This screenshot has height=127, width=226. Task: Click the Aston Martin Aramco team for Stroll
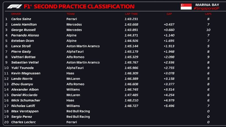83,46
